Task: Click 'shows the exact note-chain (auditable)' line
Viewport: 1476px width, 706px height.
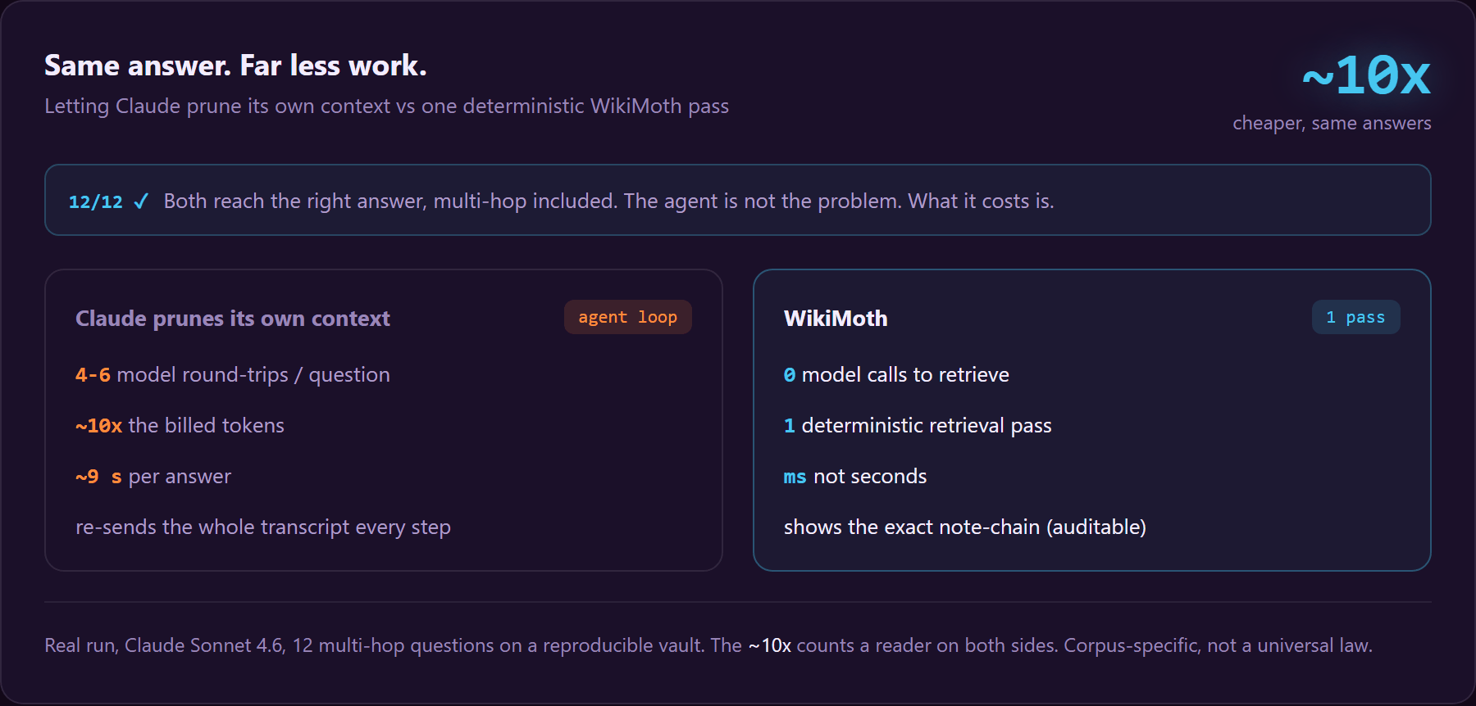Action: pyautogui.click(x=965, y=527)
